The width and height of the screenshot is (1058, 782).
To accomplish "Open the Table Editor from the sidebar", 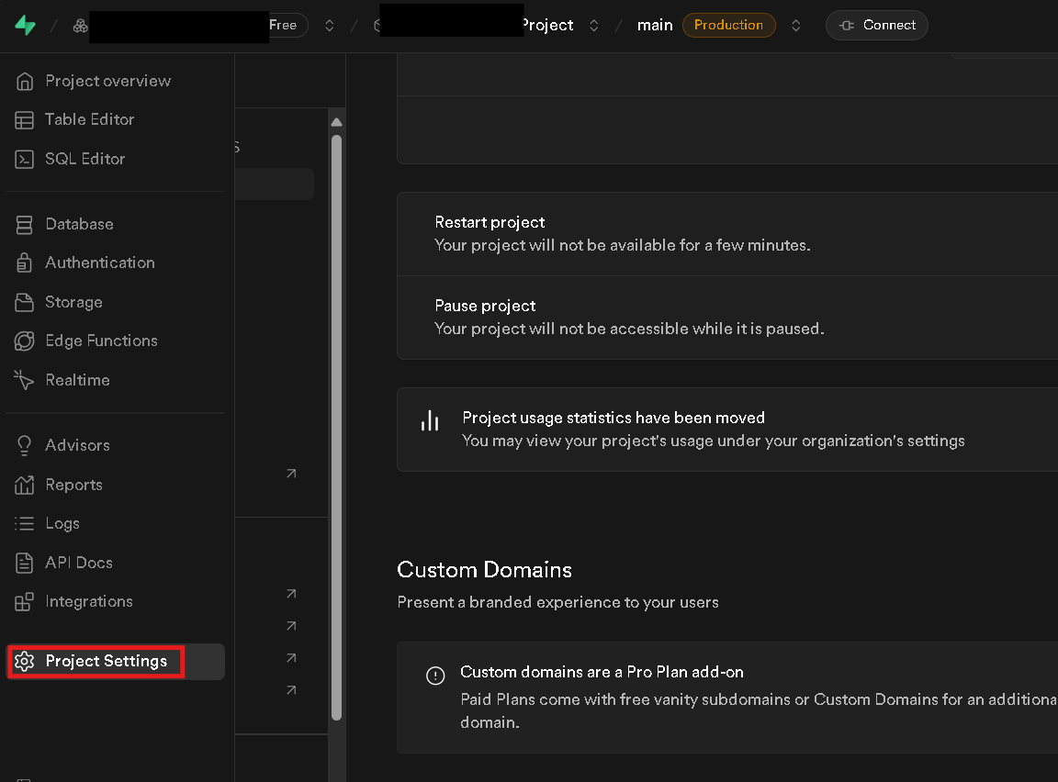I will click(89, 119).
